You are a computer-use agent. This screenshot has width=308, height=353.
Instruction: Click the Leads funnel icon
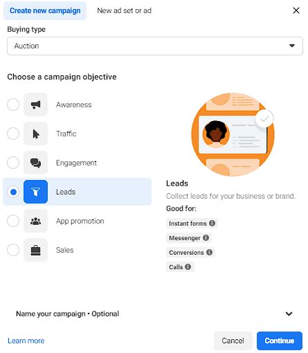[x=35, y=192]
